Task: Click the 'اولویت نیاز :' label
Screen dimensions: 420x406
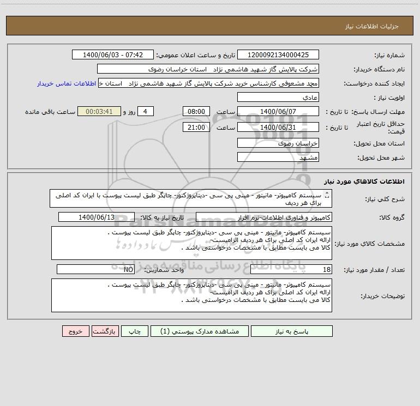Action: coord(389,98)
